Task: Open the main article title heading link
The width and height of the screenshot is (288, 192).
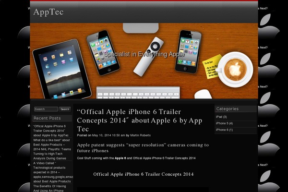Action: tap(140, 120)
